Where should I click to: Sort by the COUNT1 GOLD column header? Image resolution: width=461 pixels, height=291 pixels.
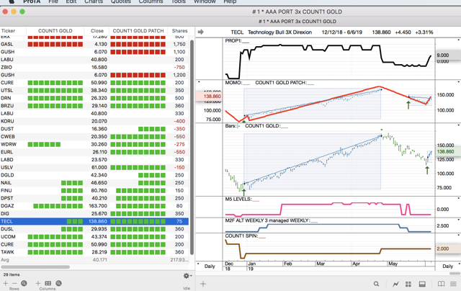pyautogui.click(x=55, y=31)
